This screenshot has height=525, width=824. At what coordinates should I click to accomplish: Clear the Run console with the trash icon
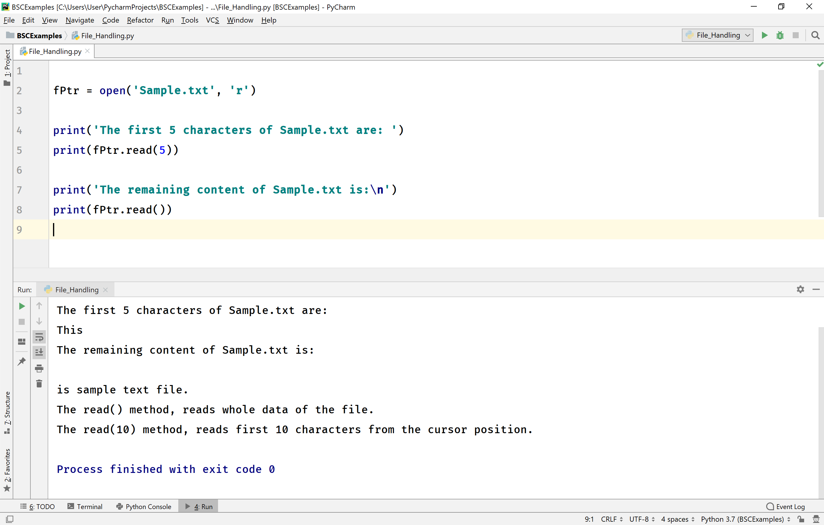tap(39, 384)
